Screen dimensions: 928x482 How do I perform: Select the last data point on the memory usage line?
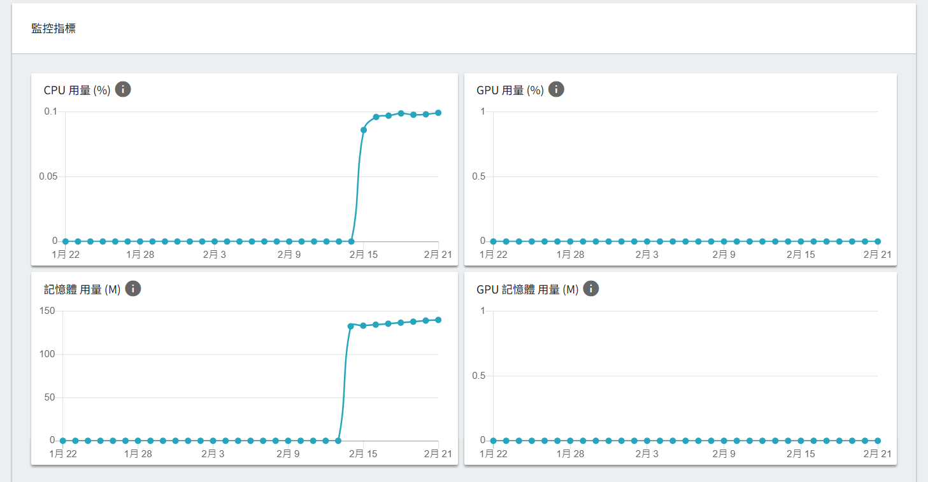438,320
